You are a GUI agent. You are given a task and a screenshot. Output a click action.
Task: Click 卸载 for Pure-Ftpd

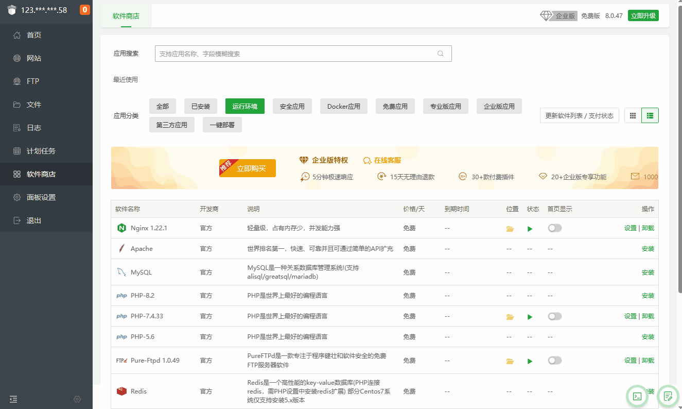pyautogui.click(x=648, y=361)
